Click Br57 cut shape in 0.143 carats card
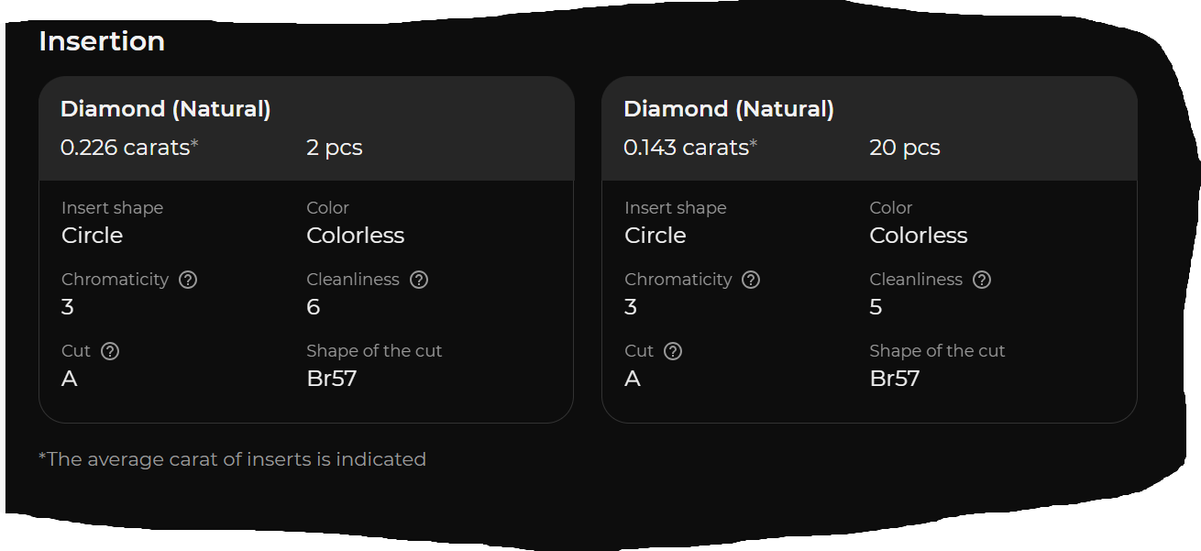 click(895, 379)
